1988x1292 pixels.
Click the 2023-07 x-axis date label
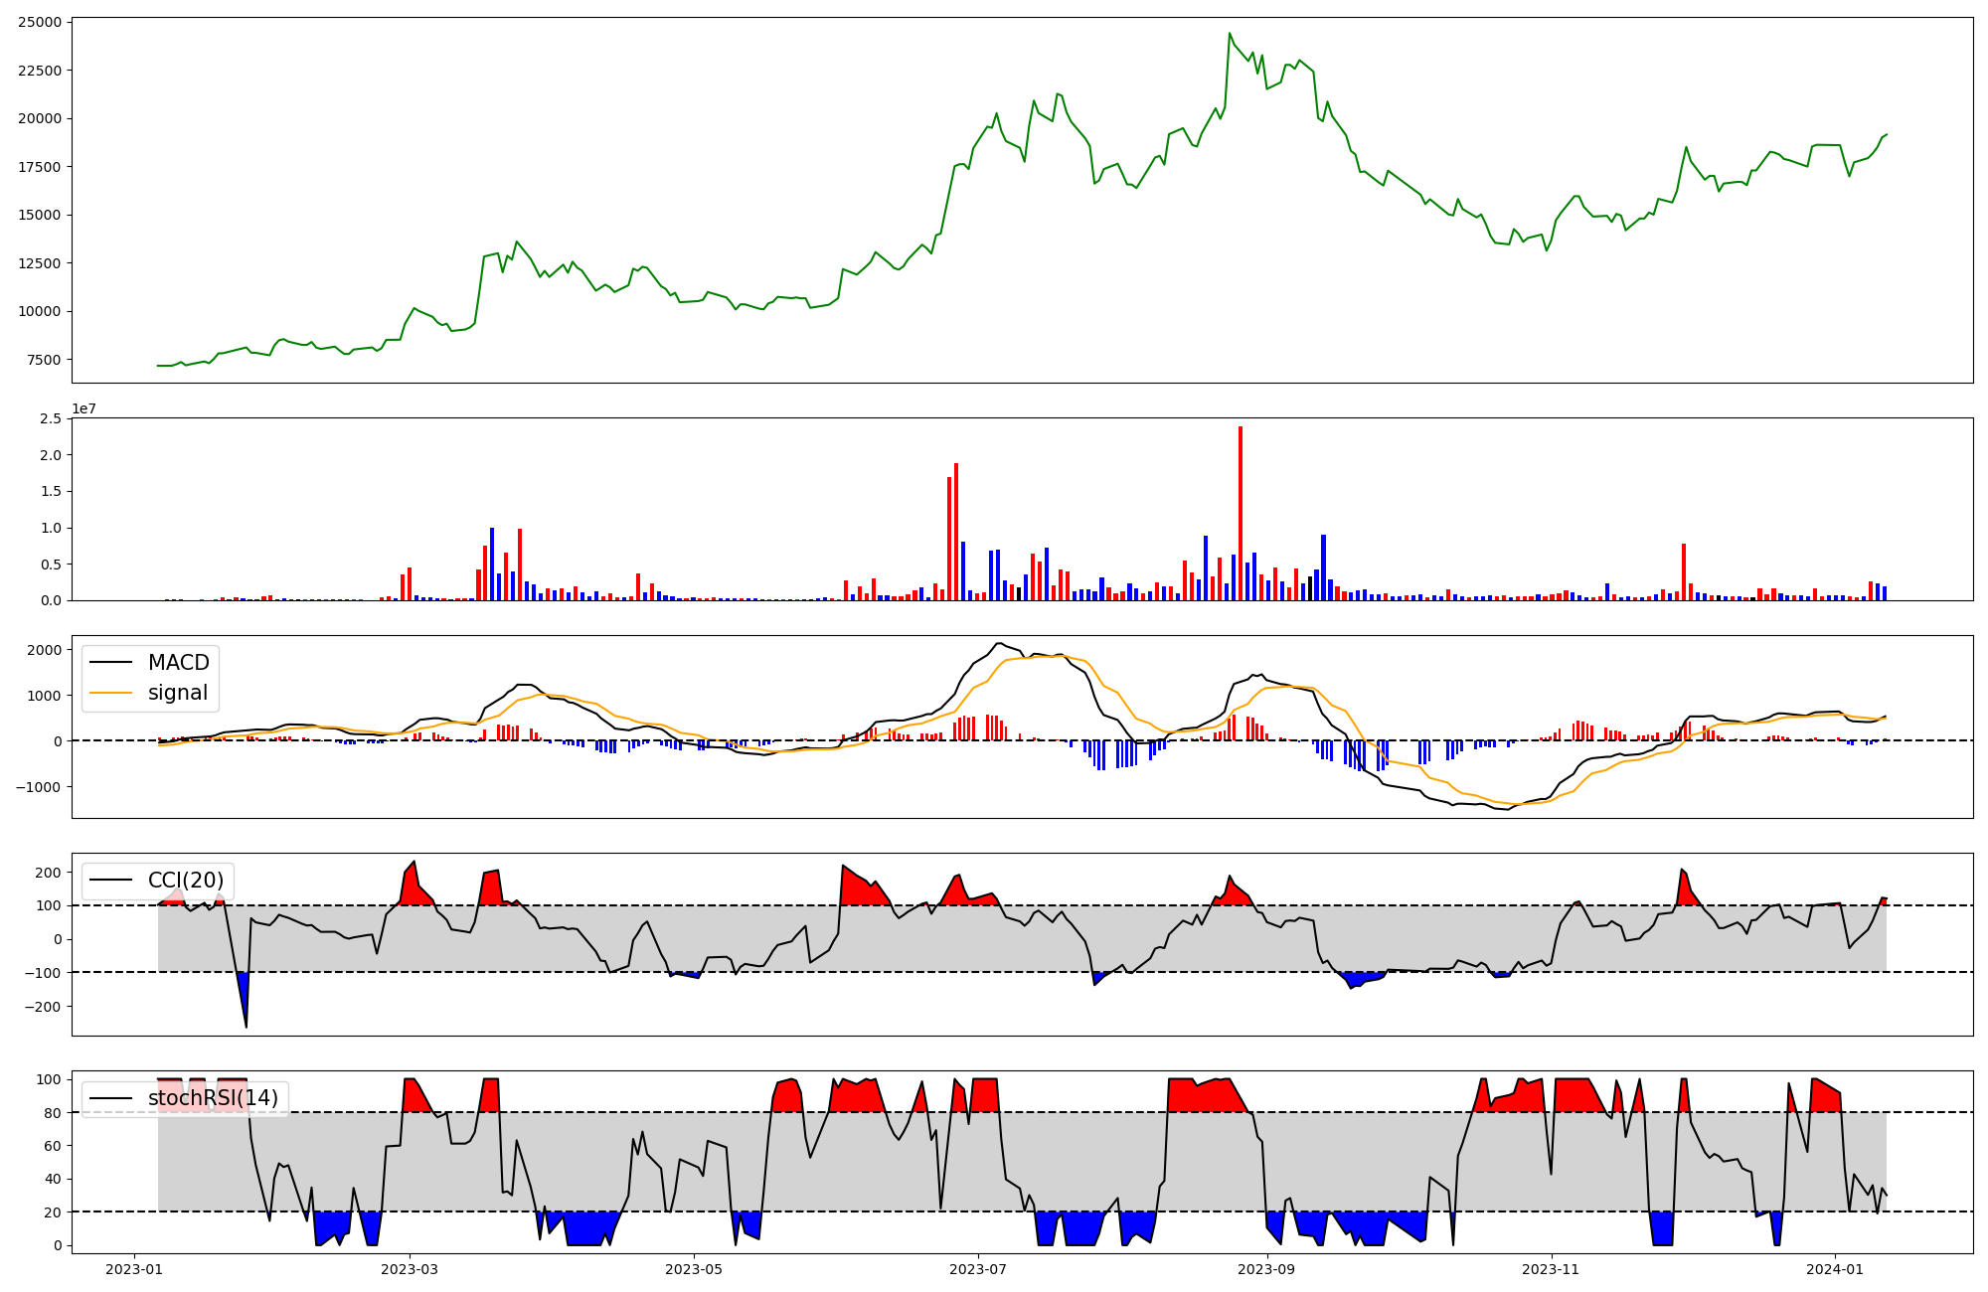click(978, 1269)
